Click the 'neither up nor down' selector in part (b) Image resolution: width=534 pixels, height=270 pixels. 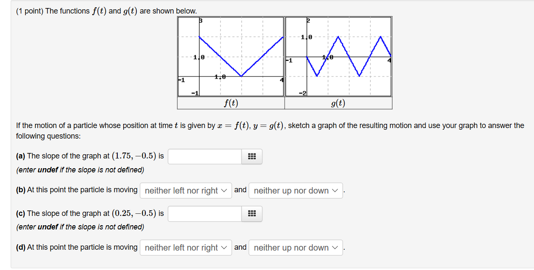296,190
